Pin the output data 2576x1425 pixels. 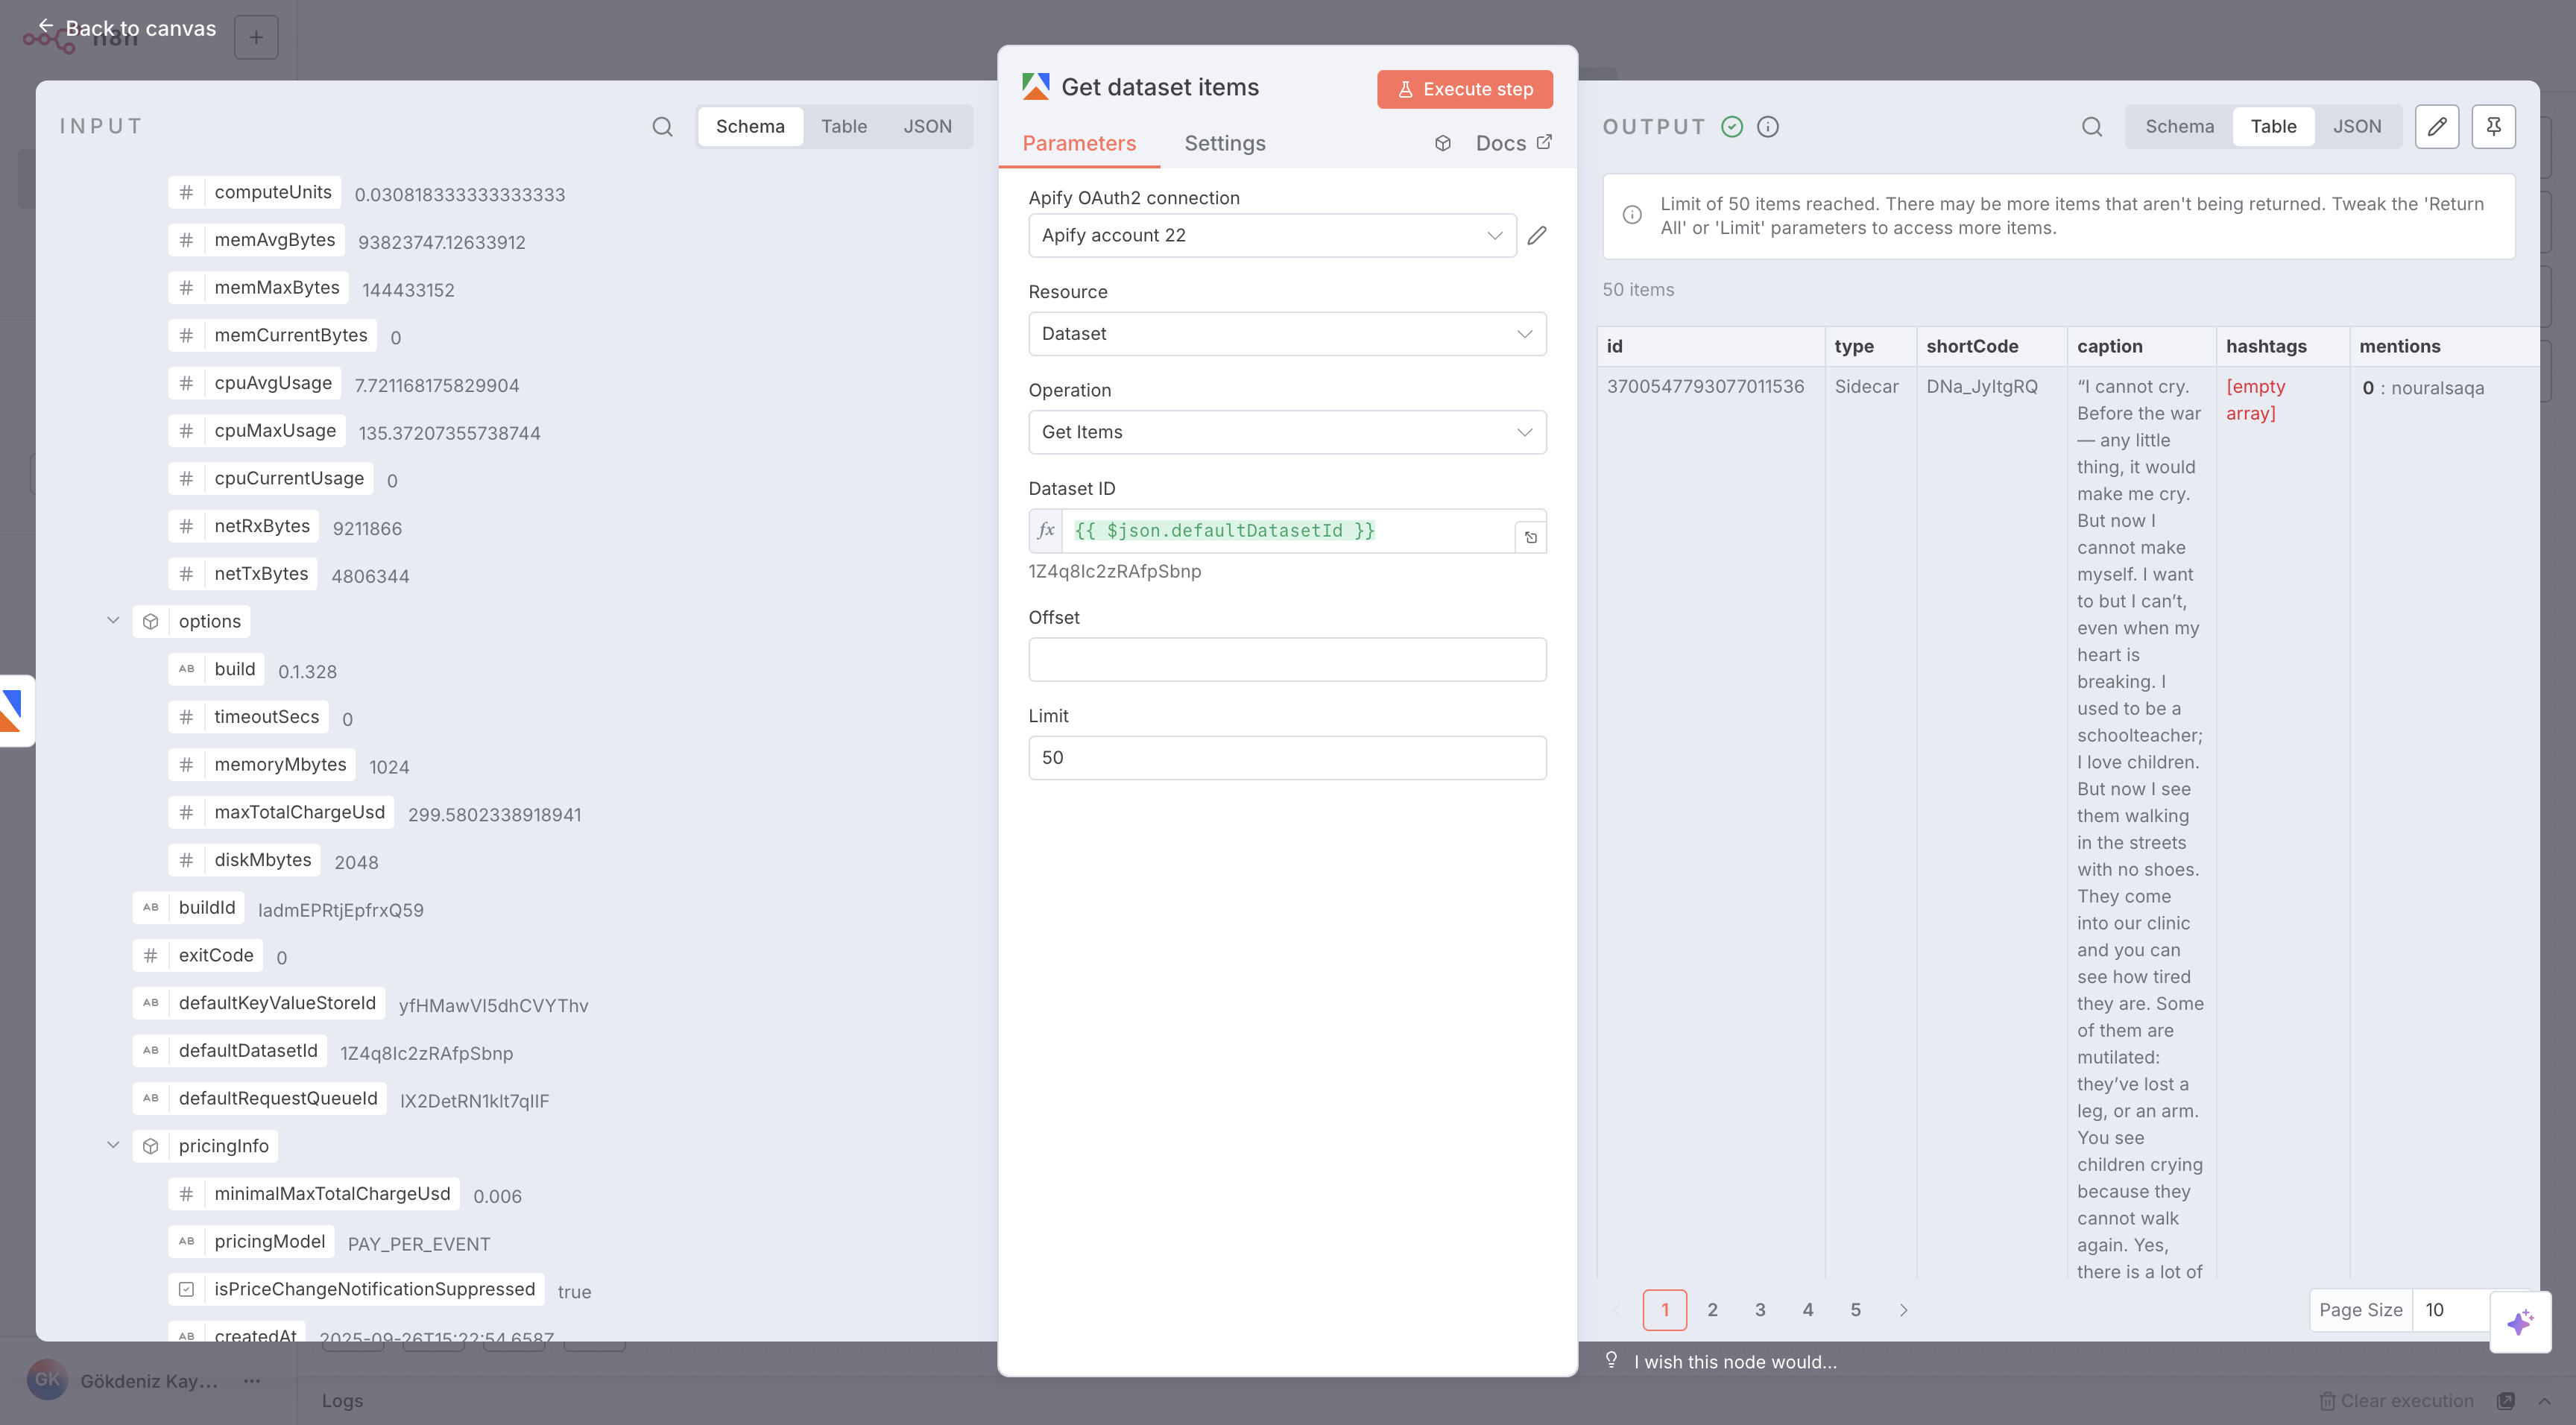click(x=2494, y=126)
